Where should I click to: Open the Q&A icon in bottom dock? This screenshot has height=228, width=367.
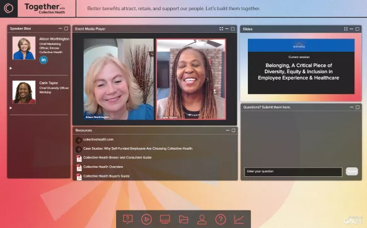127,220
